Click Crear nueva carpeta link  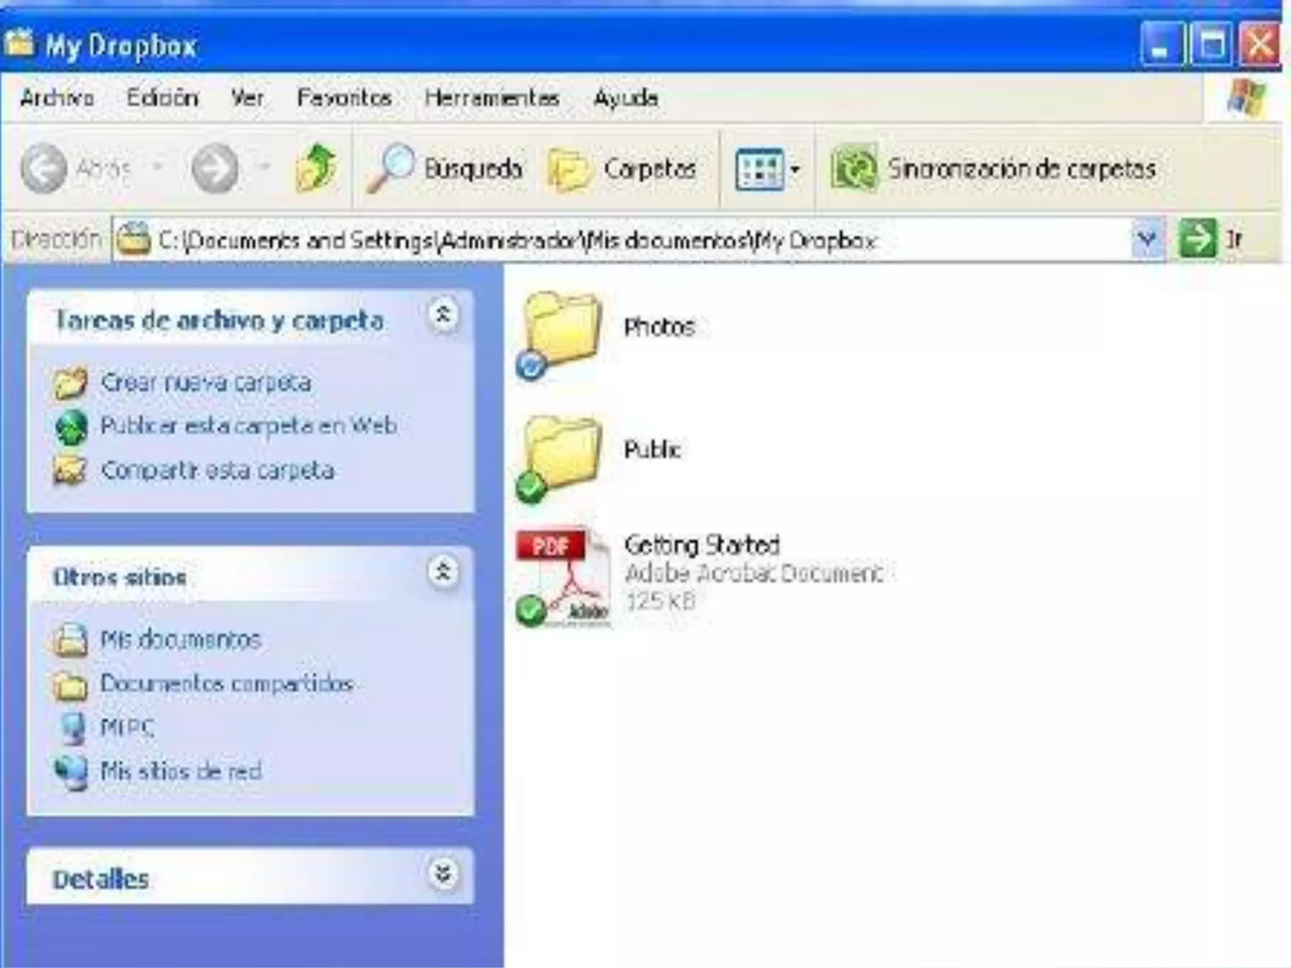tap(206, 383)
